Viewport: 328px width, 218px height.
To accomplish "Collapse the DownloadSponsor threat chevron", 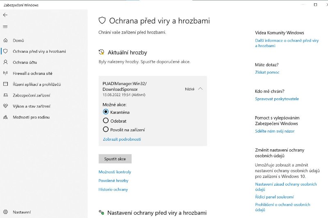I will point(200,89).
